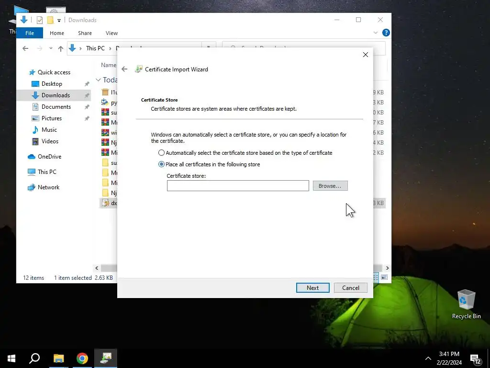Click the Name column header
The image size is (490, 368).
tap(109, 65)
